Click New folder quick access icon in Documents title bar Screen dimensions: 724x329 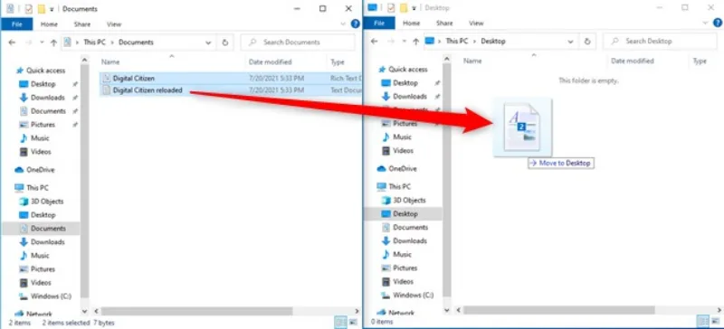point(42,9)
